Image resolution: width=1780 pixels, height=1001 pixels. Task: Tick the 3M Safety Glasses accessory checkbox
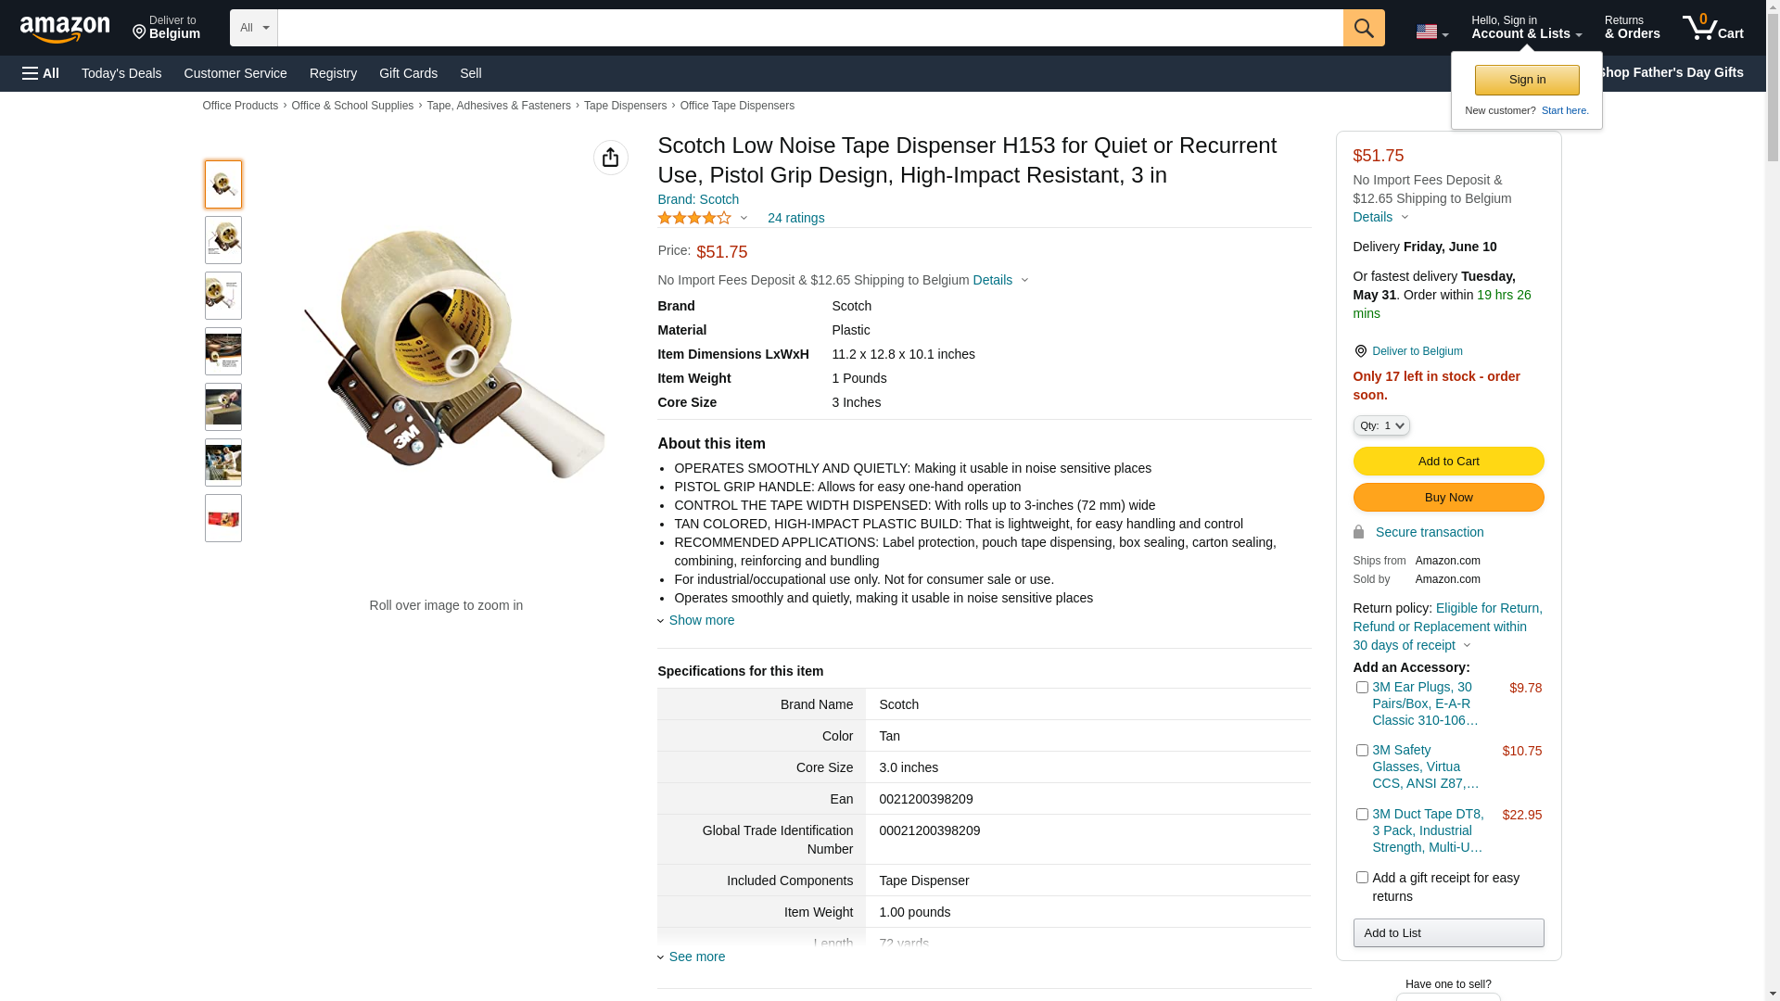(1362, 751)
